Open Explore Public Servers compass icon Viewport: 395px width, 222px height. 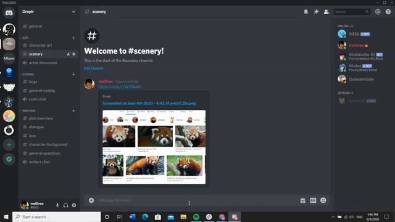[9, 159]
